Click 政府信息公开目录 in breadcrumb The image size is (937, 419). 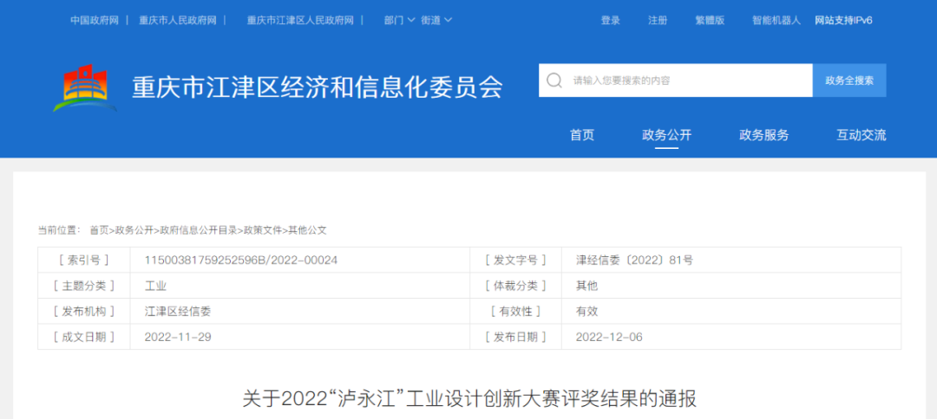pos(199,230)
